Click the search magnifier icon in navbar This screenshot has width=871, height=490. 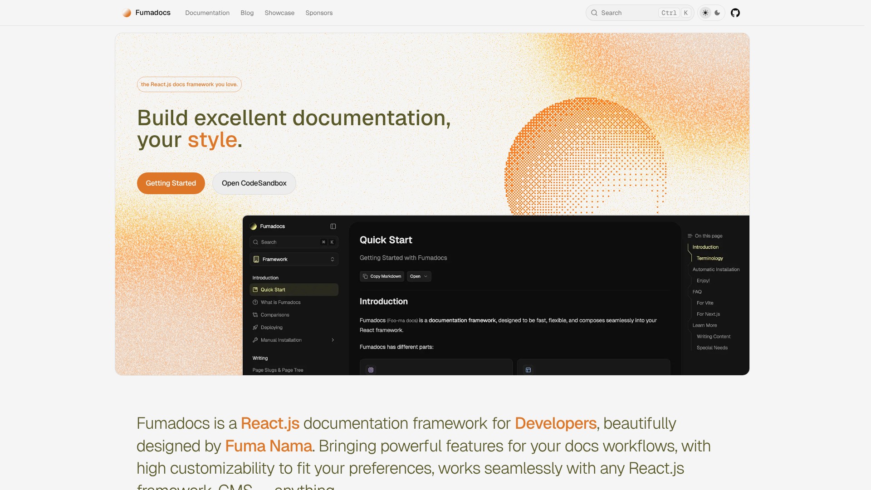594,13
